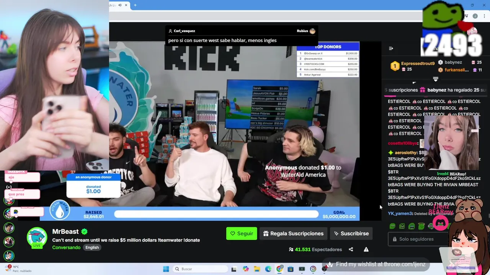Insert the first green chat emote
Viewport: 490px width, 275px height.
[392, 226]
